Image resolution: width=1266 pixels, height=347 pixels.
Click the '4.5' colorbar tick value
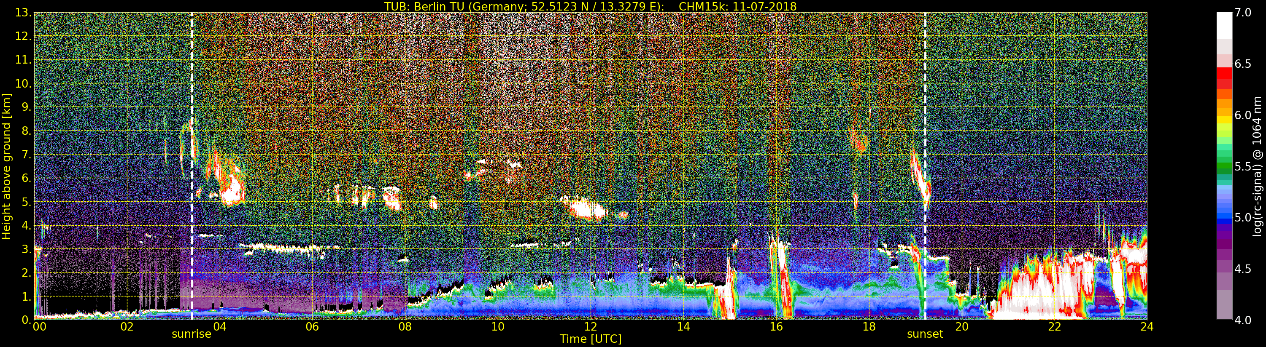[x=1243, y=269]
